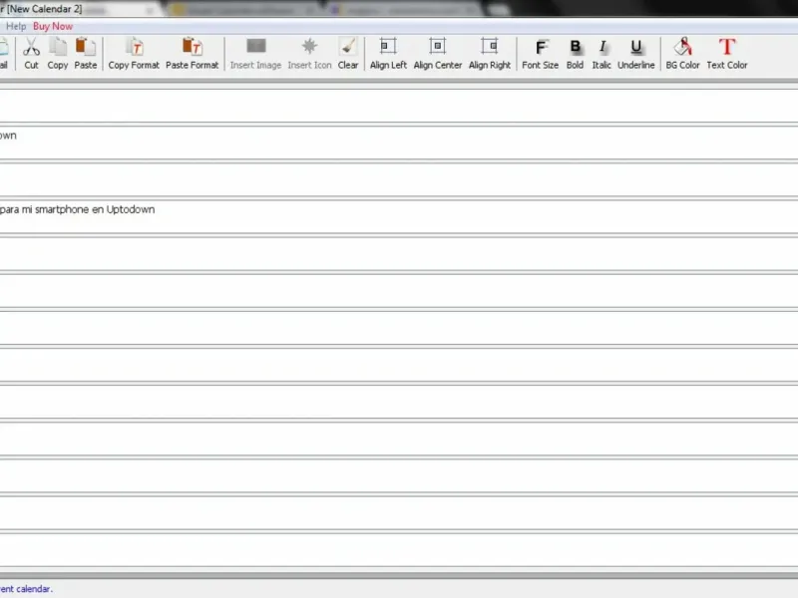Screen dimensions: 798x598
Task: Apply Paste Format from the toolbar
Action: point(192,53)
